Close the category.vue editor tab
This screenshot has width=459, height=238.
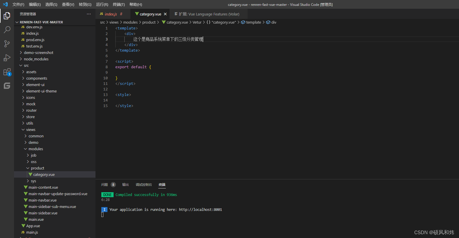point(165,14)
